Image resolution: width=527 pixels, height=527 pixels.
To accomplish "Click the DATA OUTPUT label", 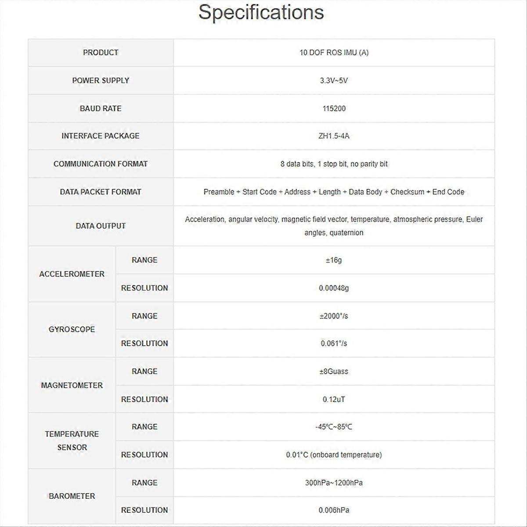I will point(101,226).
